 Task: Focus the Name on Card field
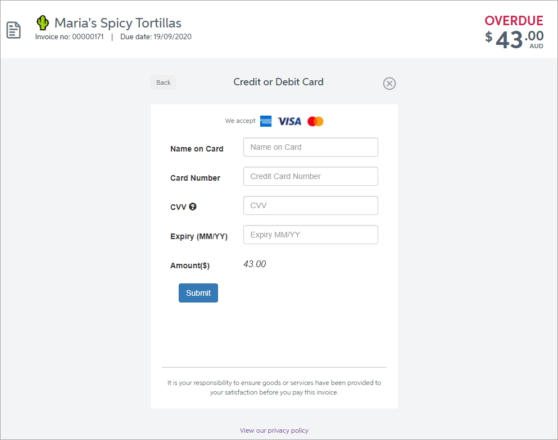click(310, 147)
